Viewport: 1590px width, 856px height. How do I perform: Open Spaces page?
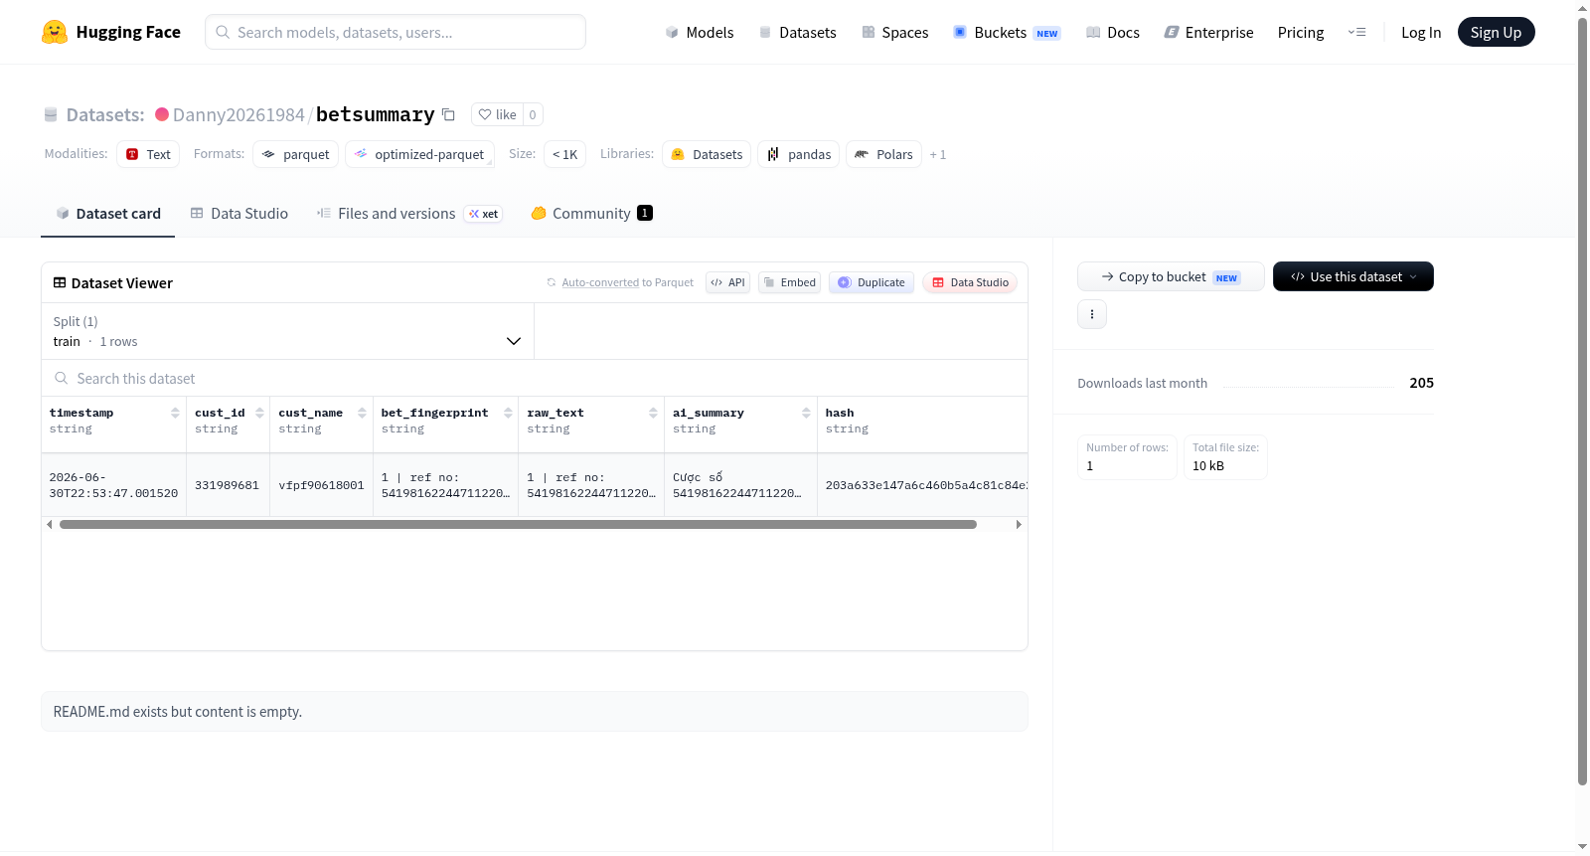[x=895, y=32]
